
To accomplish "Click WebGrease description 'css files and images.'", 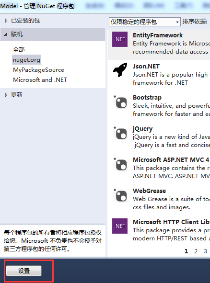I will 162,207.
